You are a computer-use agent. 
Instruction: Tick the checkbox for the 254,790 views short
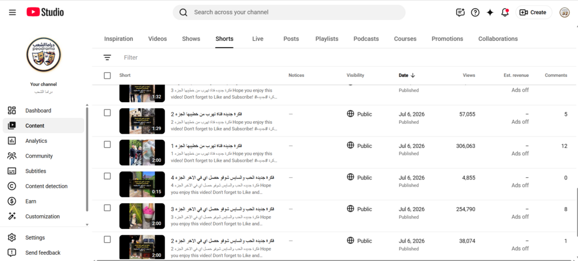[x=108, y=208]
